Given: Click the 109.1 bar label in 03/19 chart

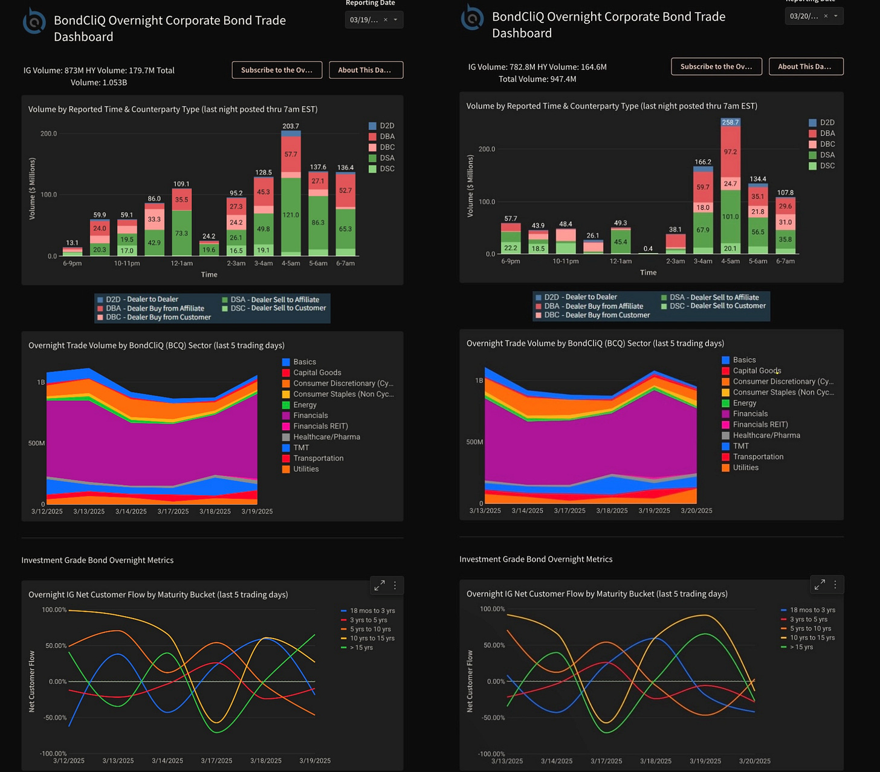Looking at the screenshot, I should [x=181, y=184].
